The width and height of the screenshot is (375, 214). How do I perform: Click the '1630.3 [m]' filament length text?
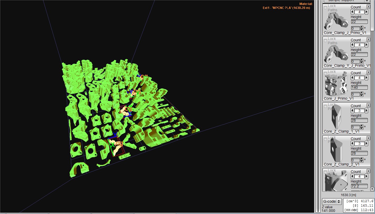[x=348, y=195]
